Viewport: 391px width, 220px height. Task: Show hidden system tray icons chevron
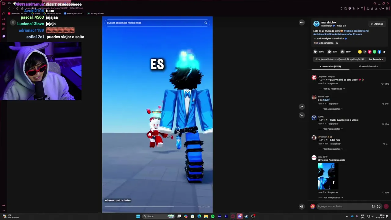[x=347, y=216]
